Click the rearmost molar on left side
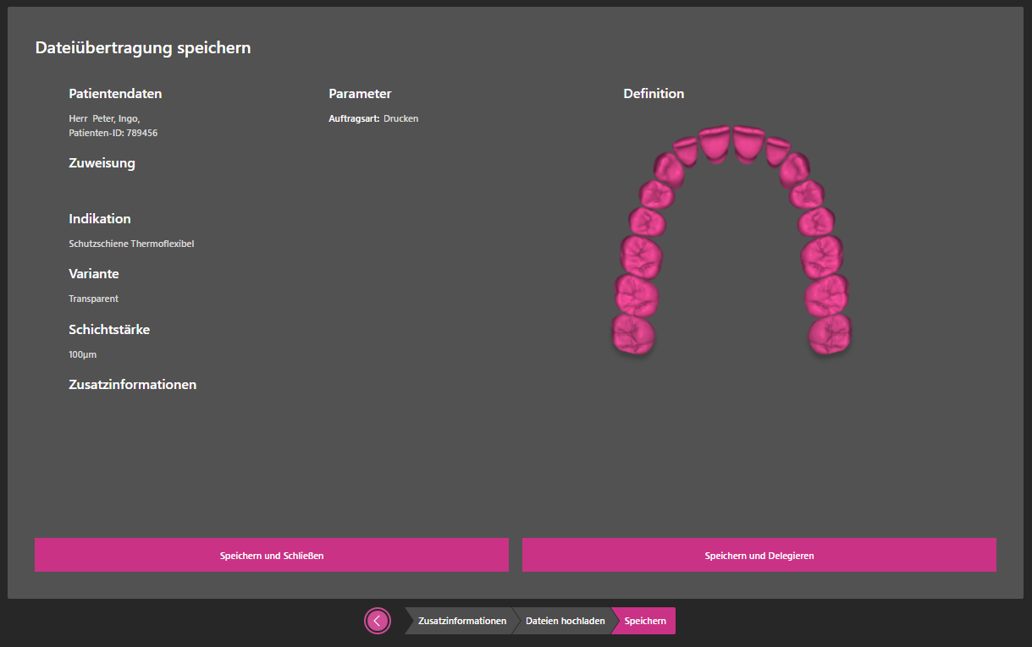The height and width of the screenshot is (647, 1032). [633, 333]
